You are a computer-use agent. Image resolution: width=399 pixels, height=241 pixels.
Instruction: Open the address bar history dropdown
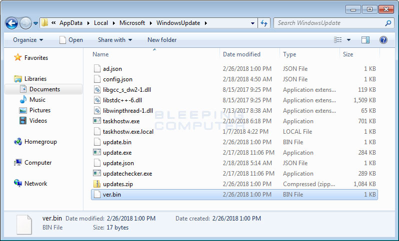(x=252, y=23)
